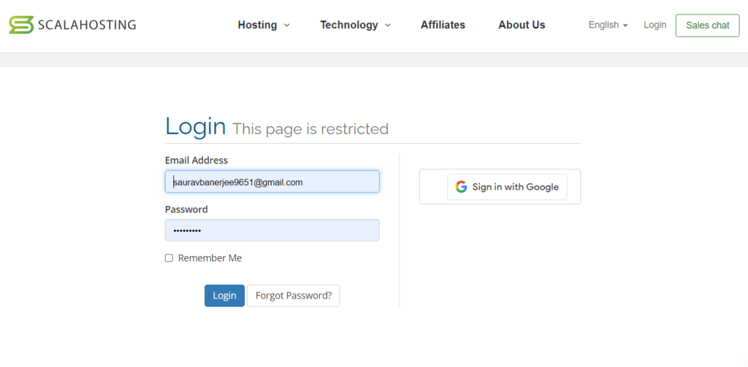Click the blue Login button
The height and width of the screenshot is (367, 748).
tap(225, 295)
